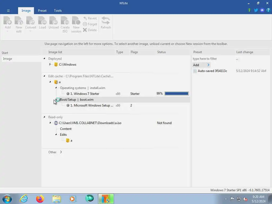The height and width of the screenshot is (204, 272).
Task: Switch to the Image tab
Action: 26,11
